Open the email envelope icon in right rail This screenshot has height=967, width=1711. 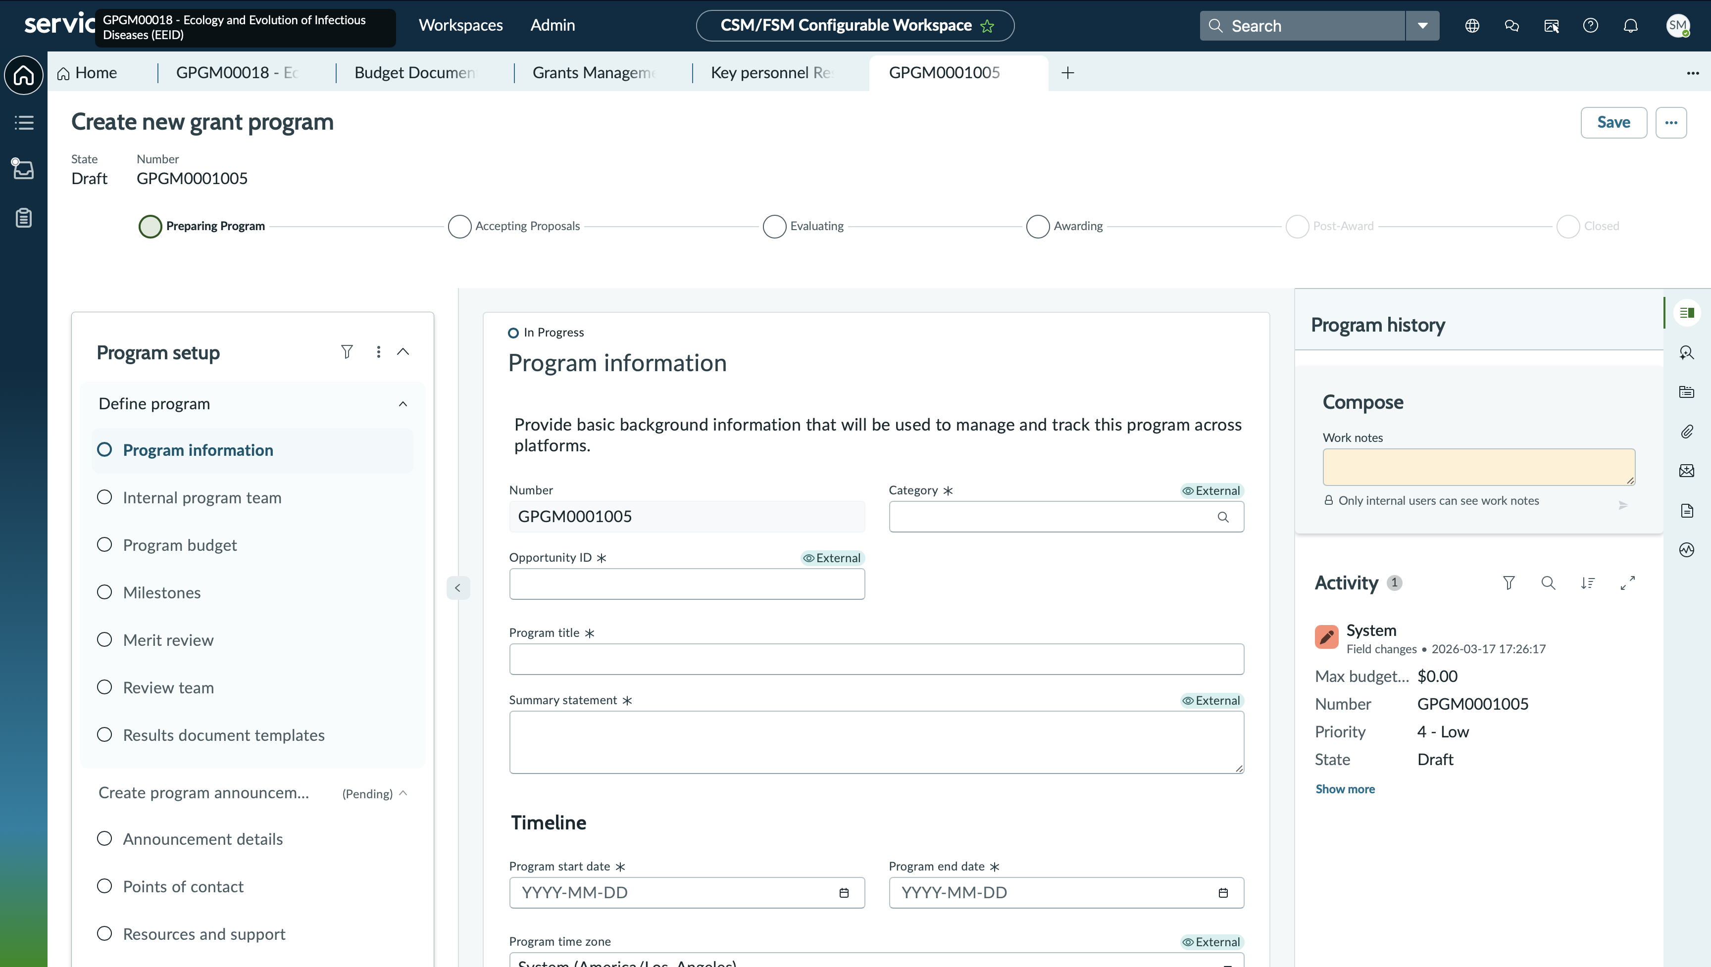click(x=1686, y=471)
